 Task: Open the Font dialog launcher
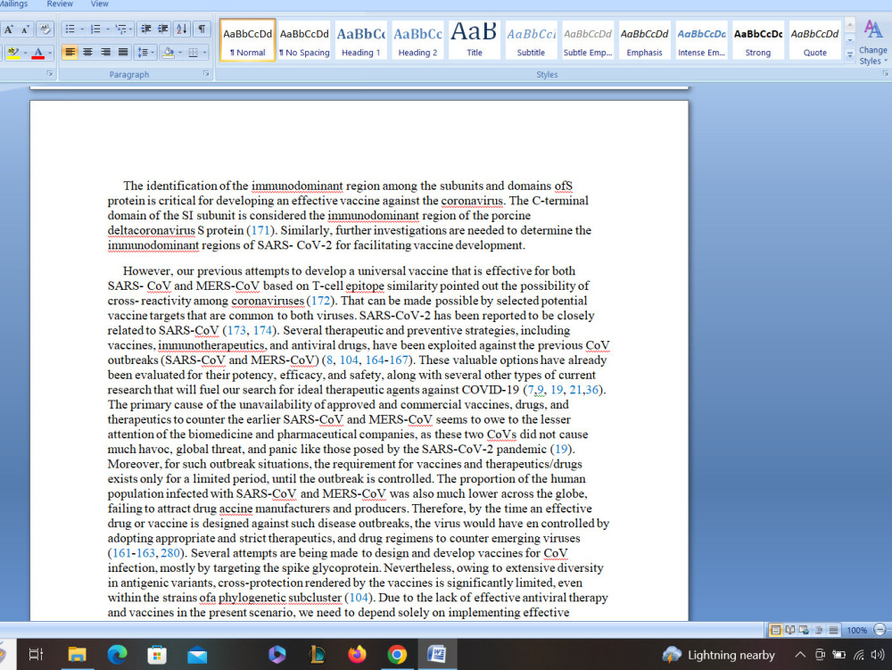(x=49, y=74)
